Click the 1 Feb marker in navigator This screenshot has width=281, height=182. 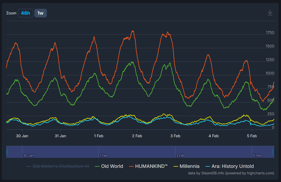pyautogui.click(x=103, y=155)
